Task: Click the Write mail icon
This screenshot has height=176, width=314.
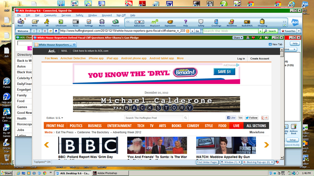Action: coord(35,23)
